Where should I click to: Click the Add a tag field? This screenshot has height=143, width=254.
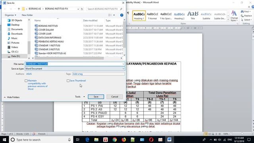(x=98, y=74)
